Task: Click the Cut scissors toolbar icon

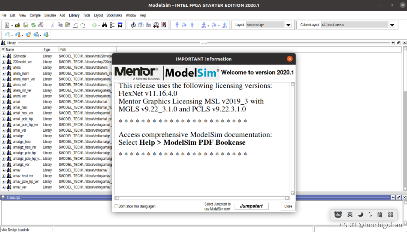Action: click(52, 25)
